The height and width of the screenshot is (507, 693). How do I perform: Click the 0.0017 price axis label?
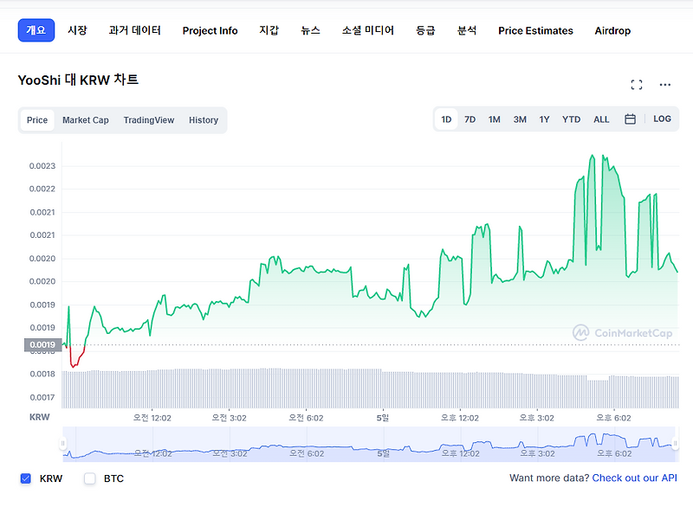[x=42, y=397]
